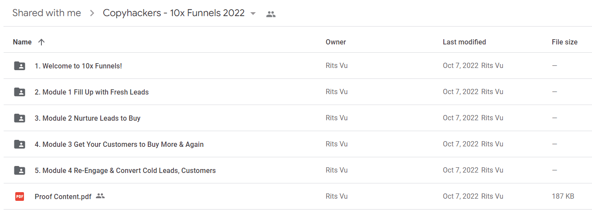Click the Owner column header
This screenshot has width=592, height=210.
click(x=336, y=42)
